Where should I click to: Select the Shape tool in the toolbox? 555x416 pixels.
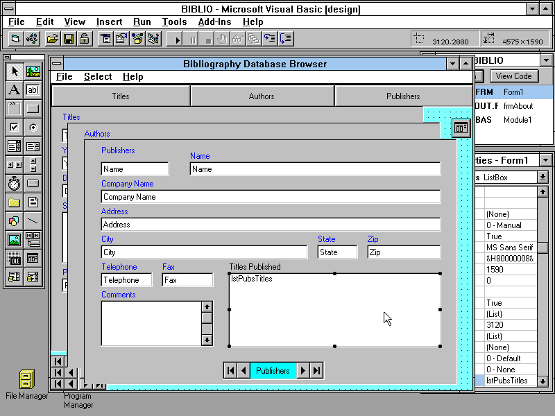pyautogui.click(x=15, y=221)
